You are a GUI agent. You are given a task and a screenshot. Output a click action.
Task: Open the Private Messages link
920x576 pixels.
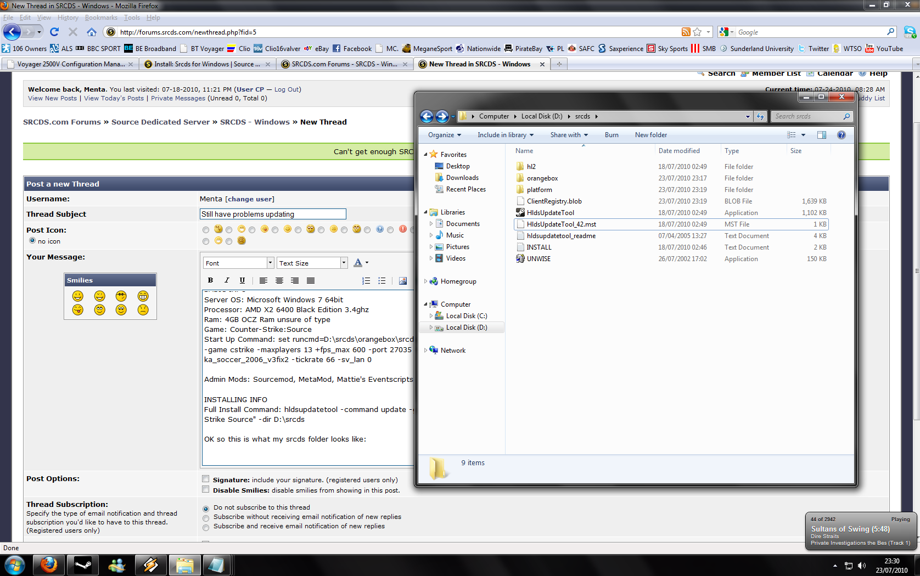[178, 98]
